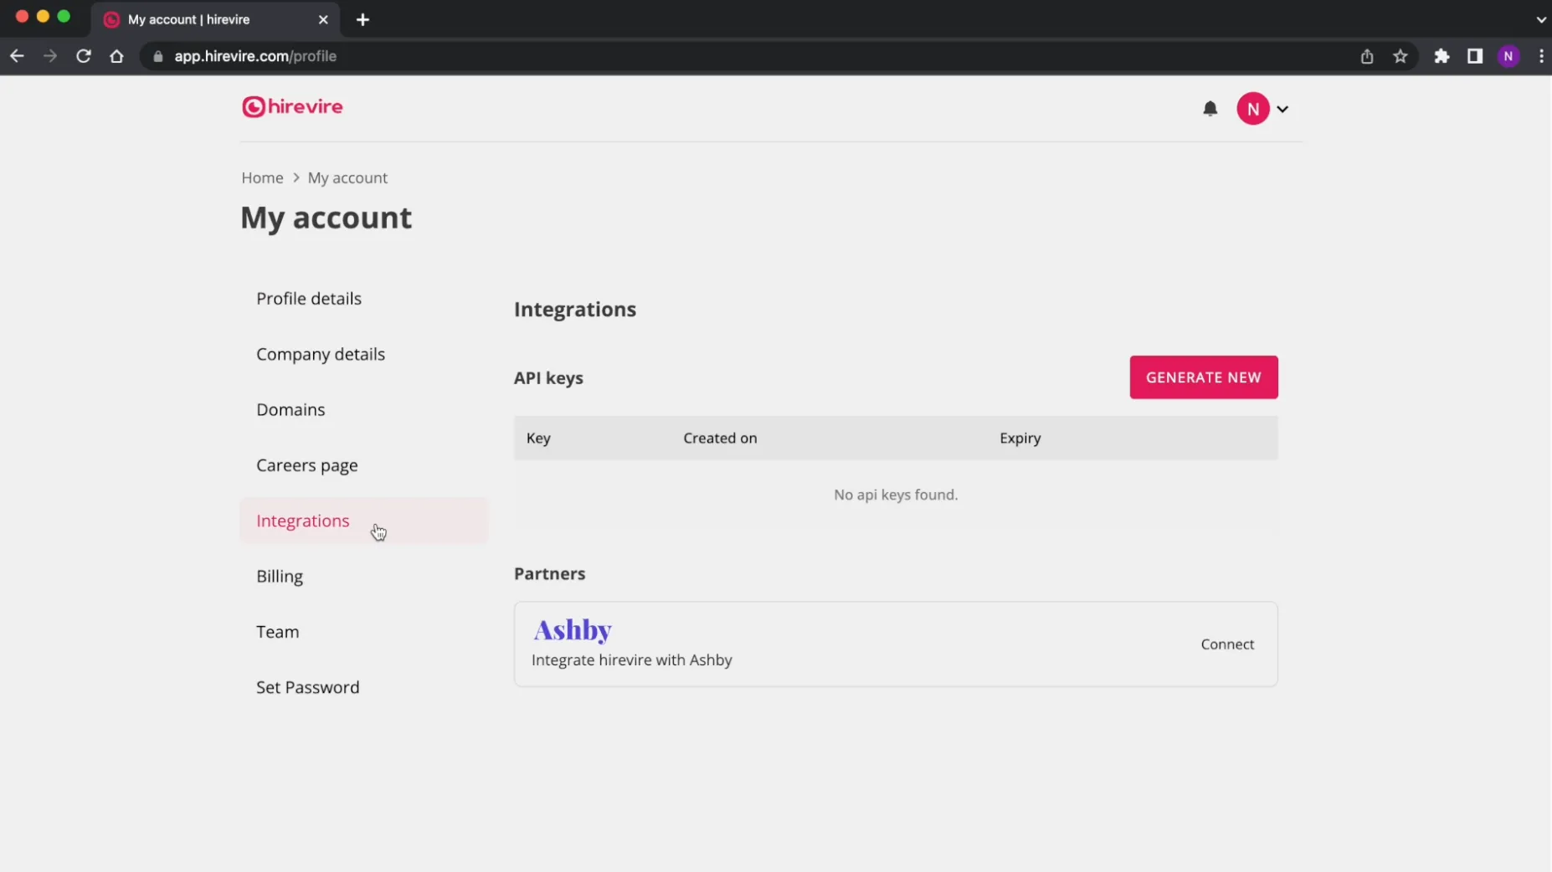Click 'Integrate hirevire with Ashby' text
Viewport: 1552px width, 872px height.
[x=631, y=660]
